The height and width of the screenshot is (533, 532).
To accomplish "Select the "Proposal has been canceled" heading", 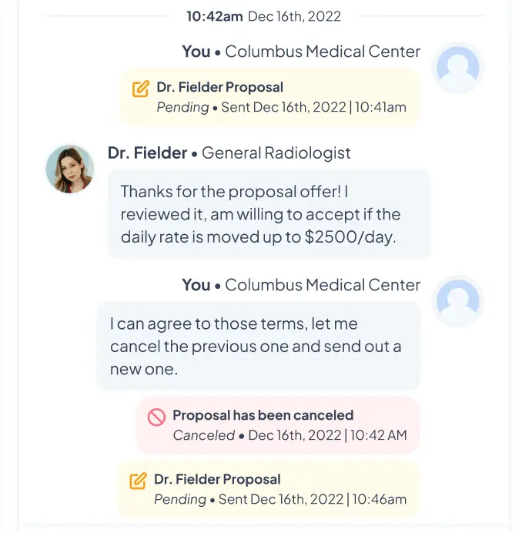I will 263,415.
